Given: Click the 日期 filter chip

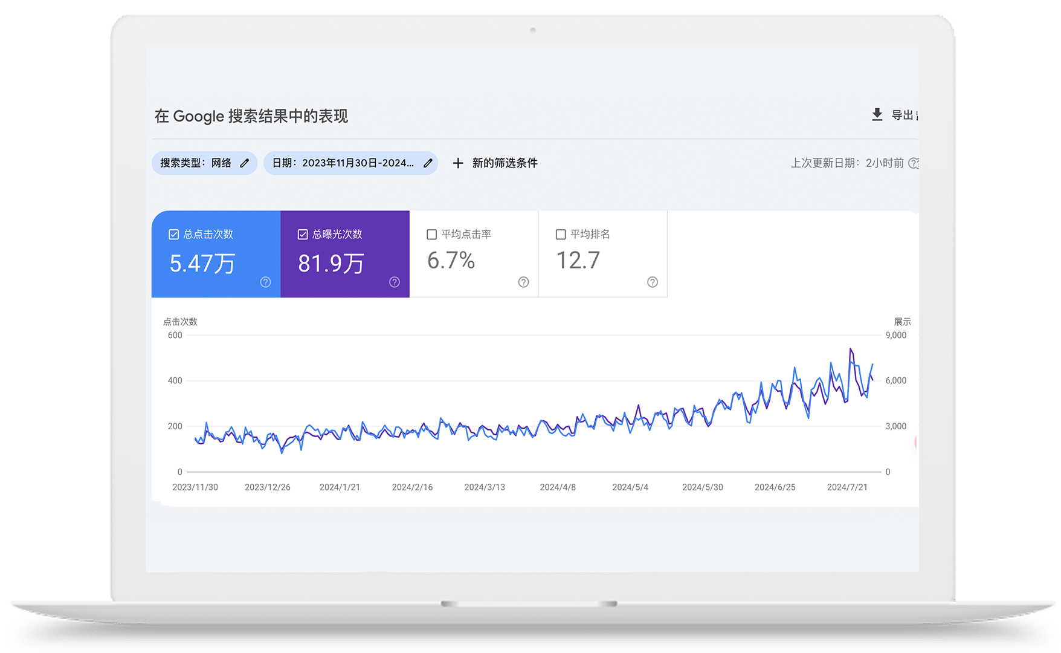Looking at the screenshot, I should pos(350,163).
